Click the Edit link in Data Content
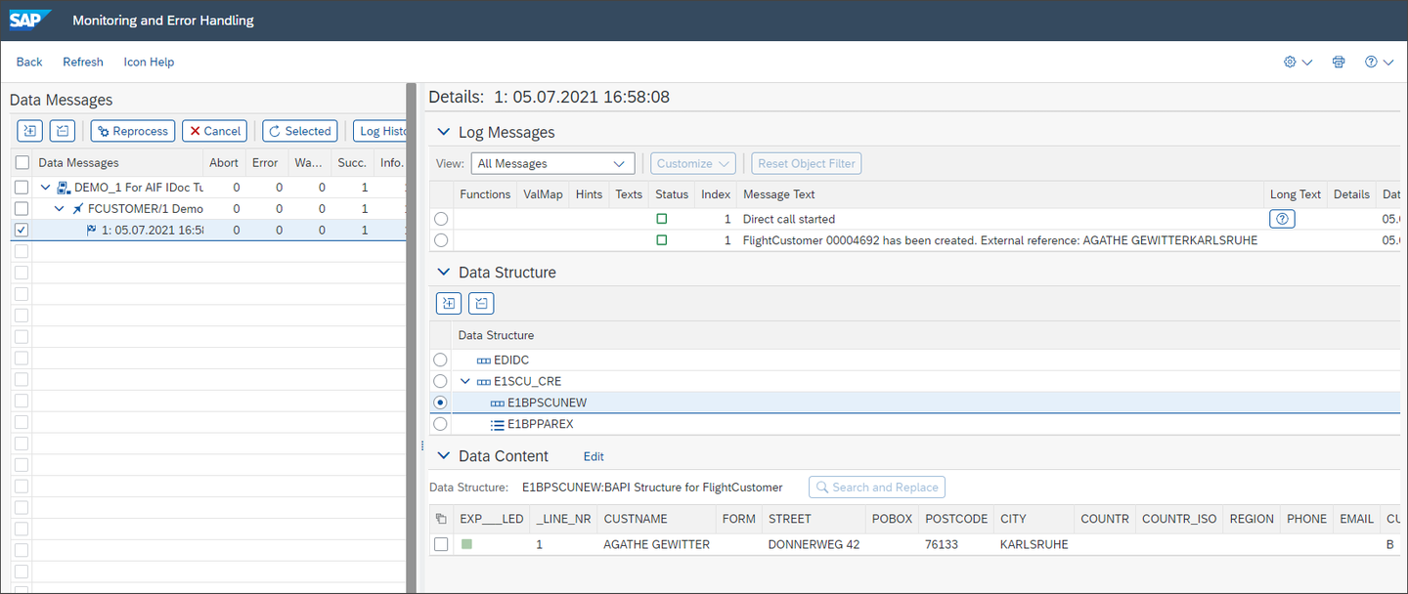1408x594 pixels. click(594, 456)
